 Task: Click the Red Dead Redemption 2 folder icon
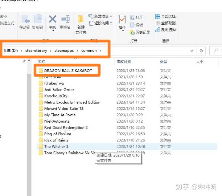point(41,127)
